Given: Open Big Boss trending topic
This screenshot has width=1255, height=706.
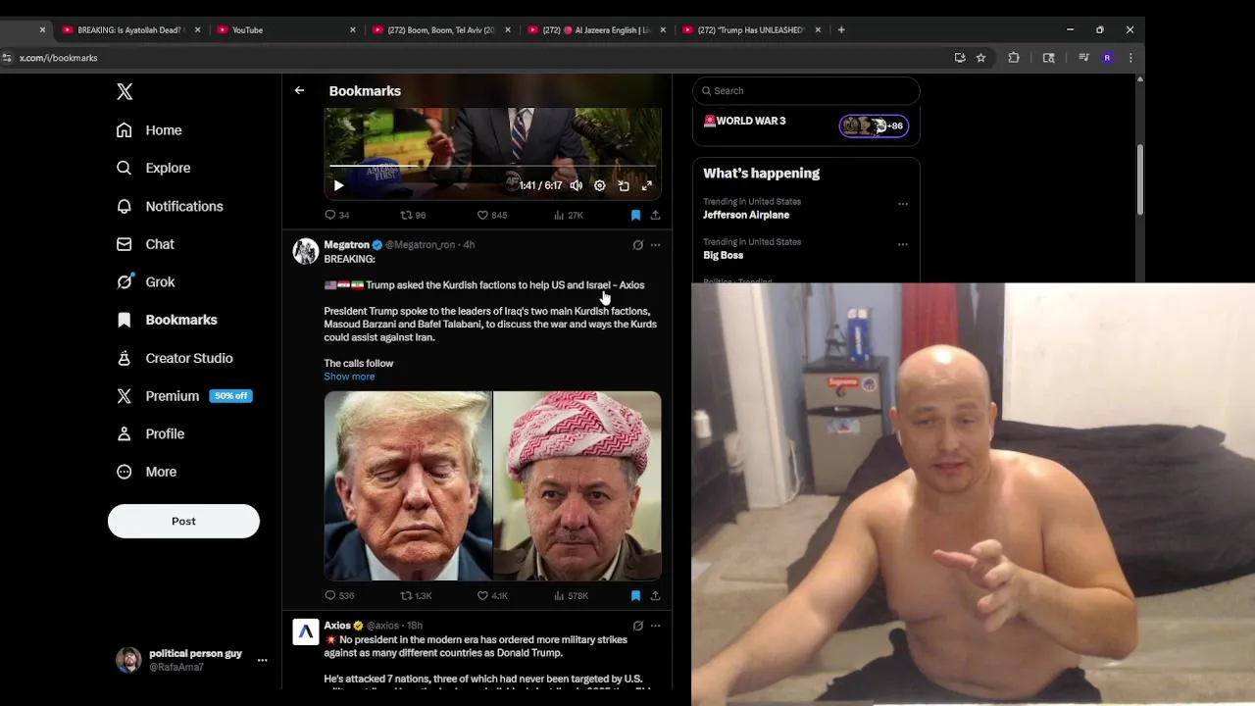Looking at the screenshot, I should pyautogui.click(x=723, y=255).
